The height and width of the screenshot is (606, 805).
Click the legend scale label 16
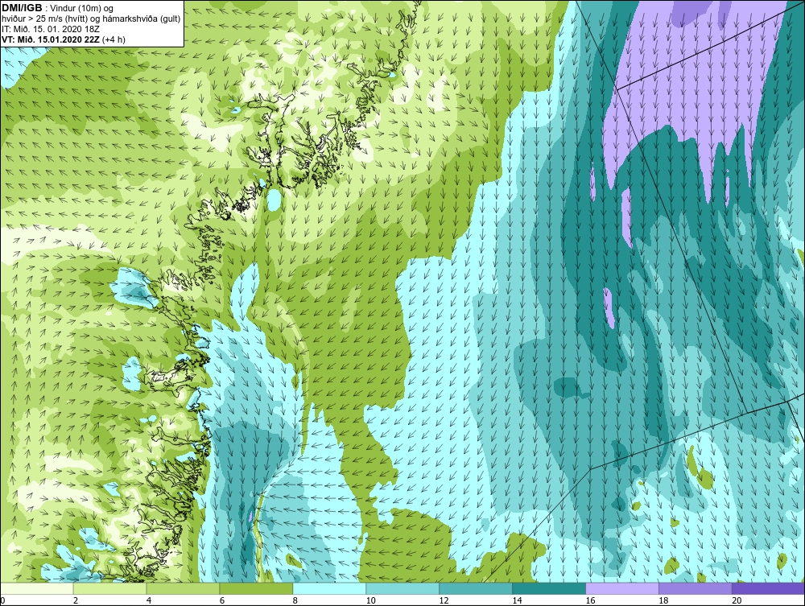point(590,600)
